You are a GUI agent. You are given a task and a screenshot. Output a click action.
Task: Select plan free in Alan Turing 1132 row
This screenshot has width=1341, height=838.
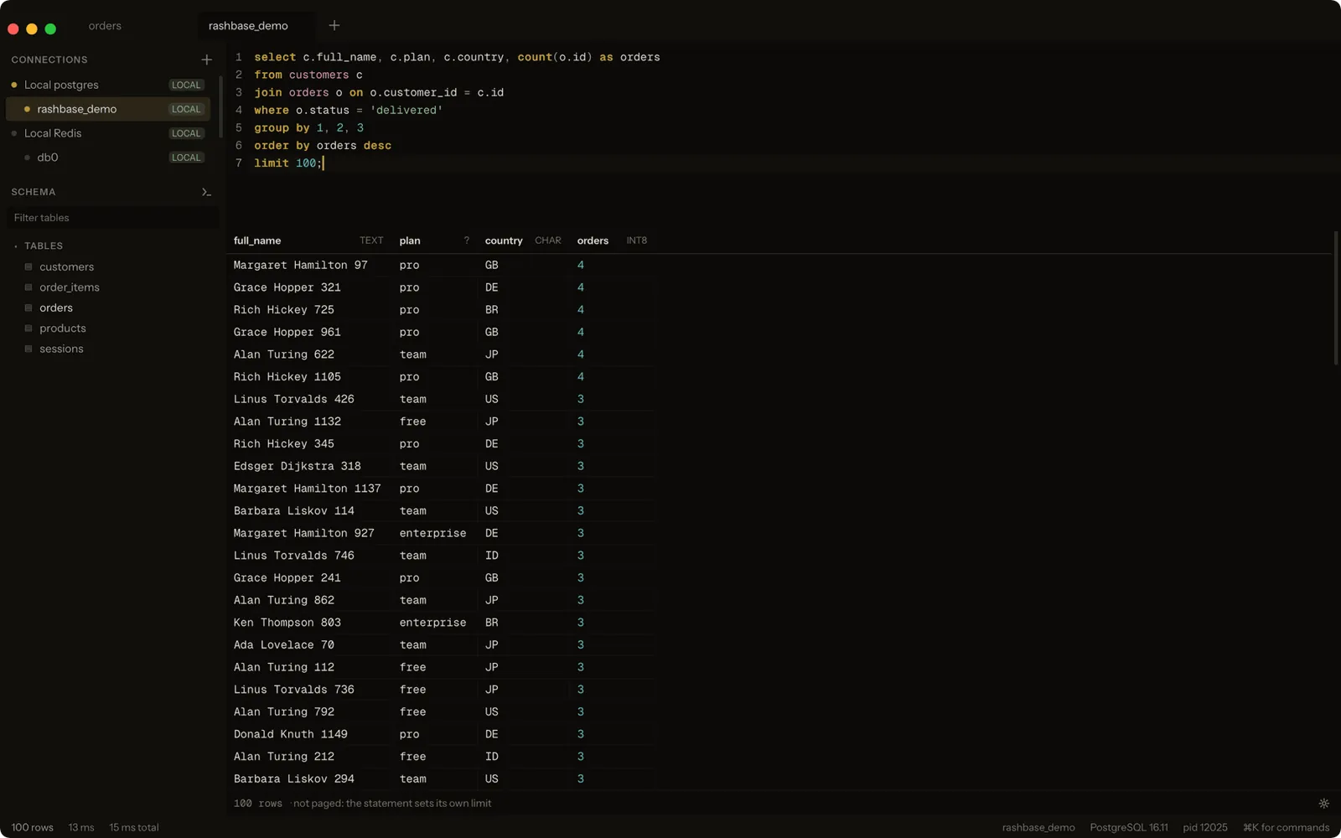coord(413,422)
